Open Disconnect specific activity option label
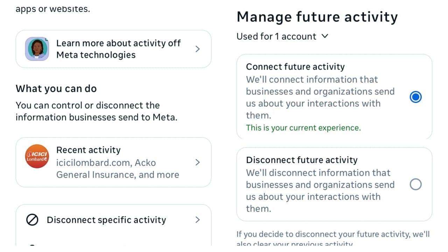 [106, 220]
